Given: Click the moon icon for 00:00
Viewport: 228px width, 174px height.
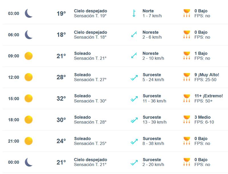Looking at the screenshot, I should 28,162.
